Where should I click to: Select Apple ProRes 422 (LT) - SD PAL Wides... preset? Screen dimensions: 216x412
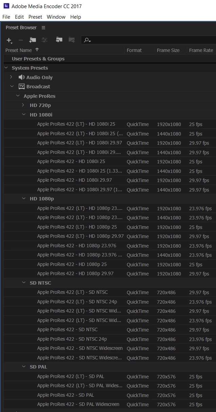110,386
